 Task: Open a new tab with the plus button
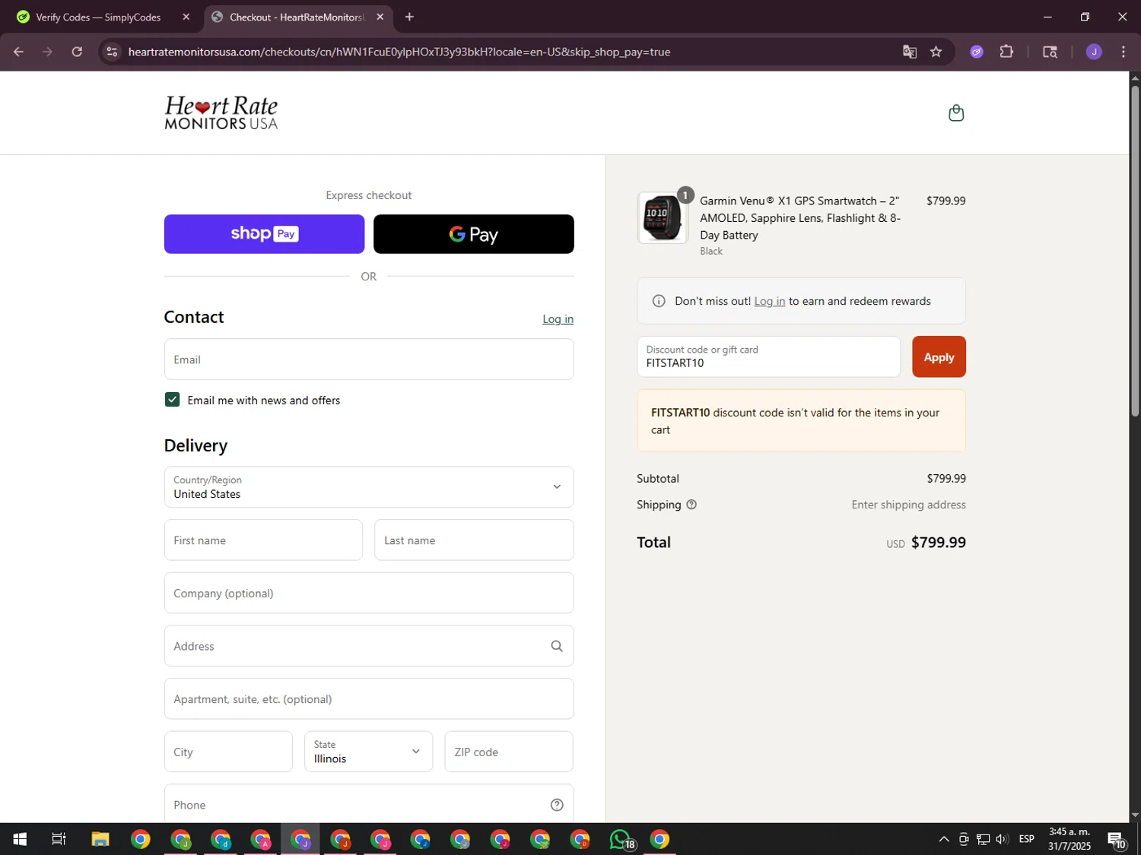[x=409, y=17]
